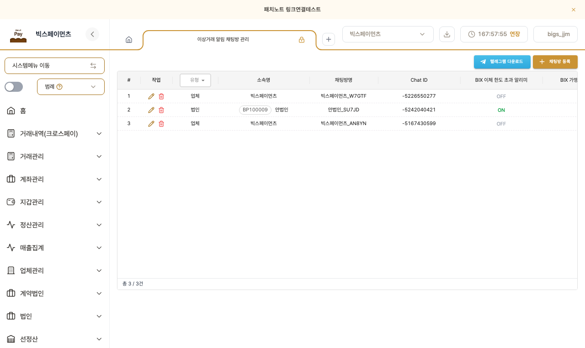Image resolution: width=585 pixels, height=348 pixels.
Task: Click the Chat ID column header
Action: tap(419, 80)
